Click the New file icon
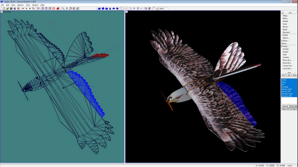Viewport: 298px width, 167px height. point(3,8)
